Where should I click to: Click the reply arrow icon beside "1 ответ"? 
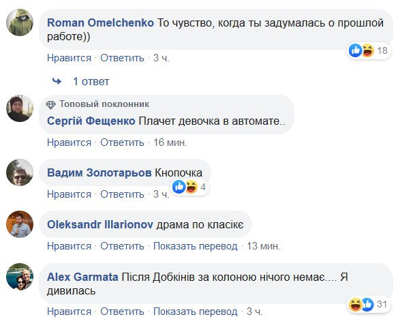(x=57, y=82)
